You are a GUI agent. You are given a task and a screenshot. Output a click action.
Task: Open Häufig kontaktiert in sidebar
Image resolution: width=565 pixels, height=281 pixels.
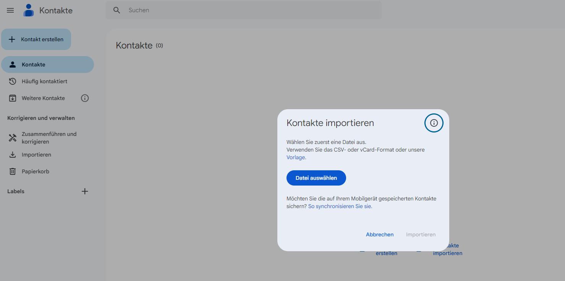pyautogui.click(x=44, y=81)
